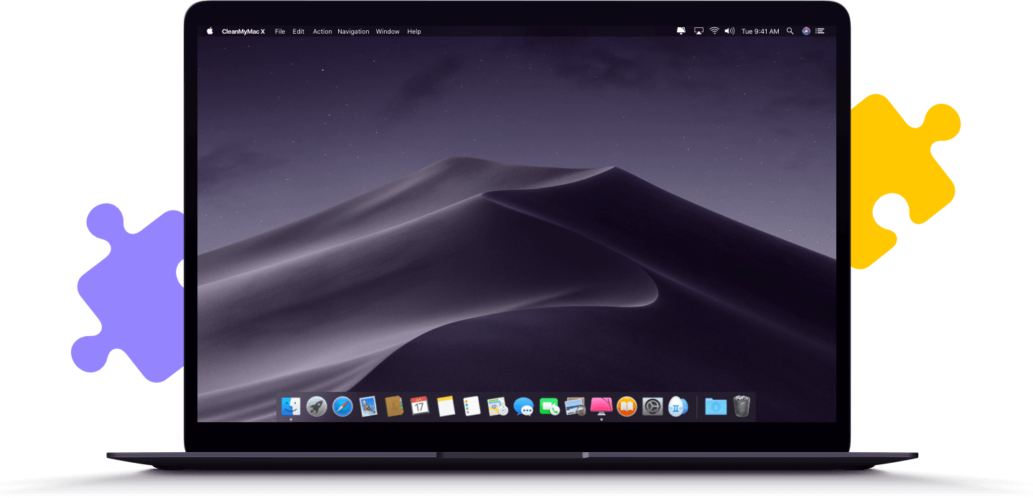Open Spotlight search magnifying glass

[x=790, y=32]
